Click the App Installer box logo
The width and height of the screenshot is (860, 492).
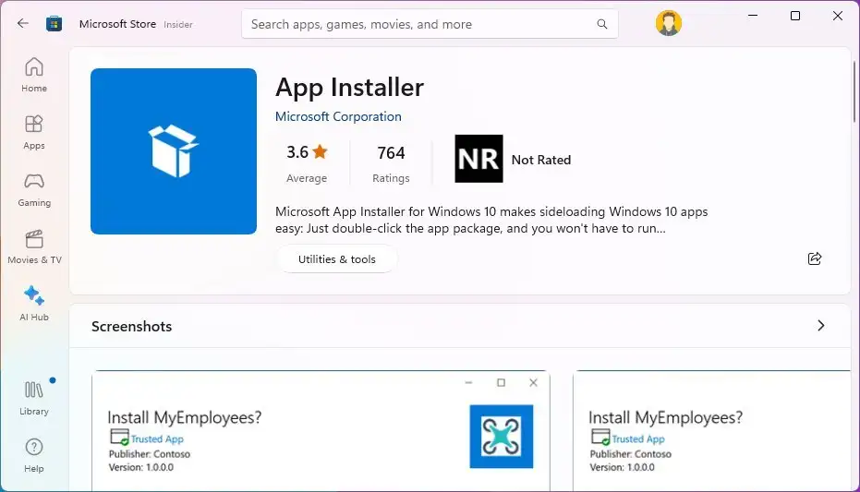[x=174, y=151]
